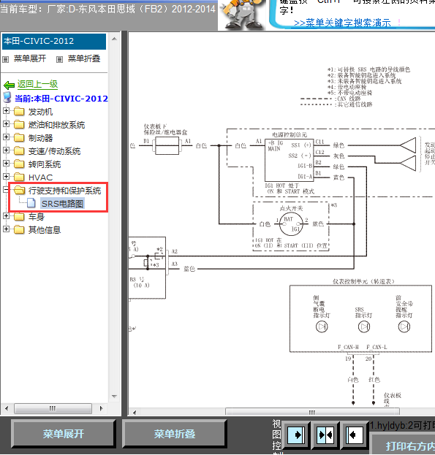Image resolution: width=435 pixels, height=455 pixels.
Task: Click the SRS 指示灯 symbol in diagram
Action: pyautogui.click(x=364, y=326)
